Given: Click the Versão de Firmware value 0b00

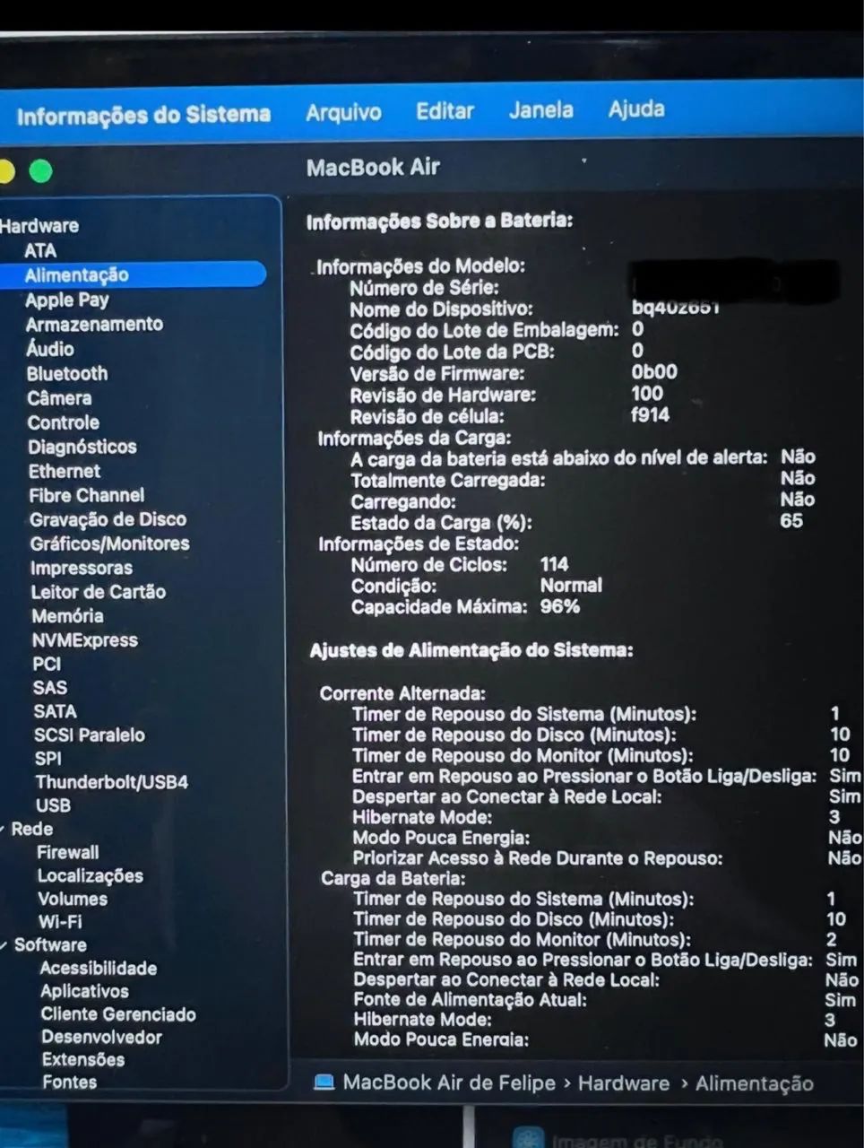Looking at the screenshot, I should pyautogui.click(x=654, y=371).
